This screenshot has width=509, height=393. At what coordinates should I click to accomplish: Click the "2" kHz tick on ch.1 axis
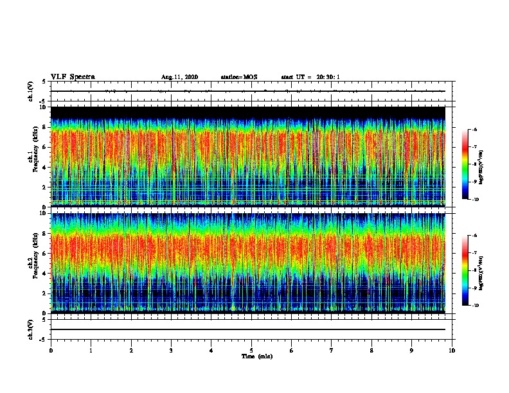tap(44, 188)
